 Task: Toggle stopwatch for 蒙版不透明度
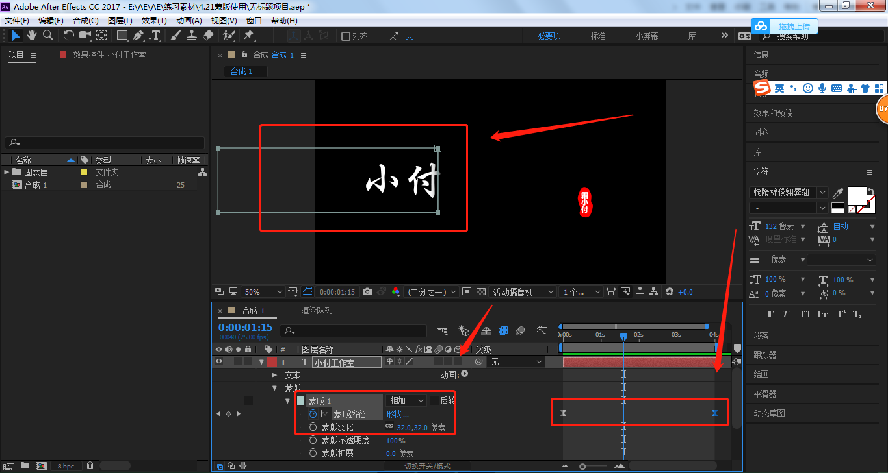(x=313, y=440)
